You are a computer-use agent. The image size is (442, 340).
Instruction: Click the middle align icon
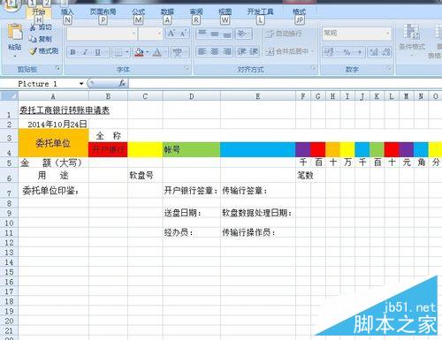215,33
